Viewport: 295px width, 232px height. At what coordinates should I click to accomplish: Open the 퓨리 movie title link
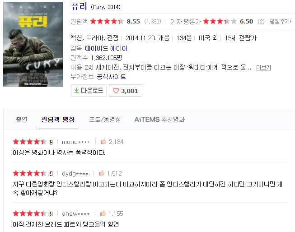click(x=79, y=6)
